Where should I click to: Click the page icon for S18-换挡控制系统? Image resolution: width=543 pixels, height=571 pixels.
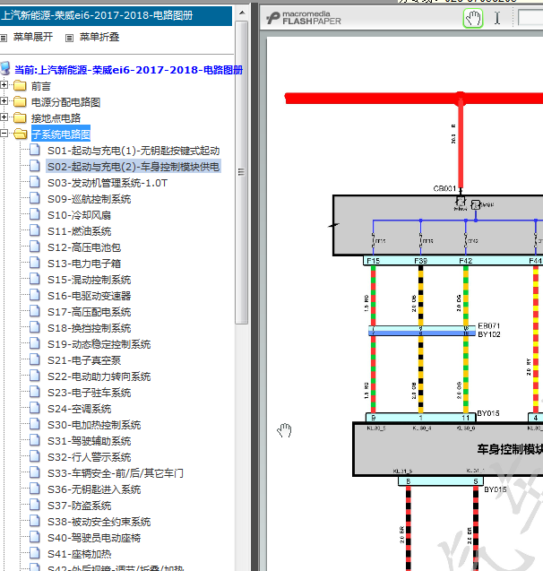pos(35,327)
